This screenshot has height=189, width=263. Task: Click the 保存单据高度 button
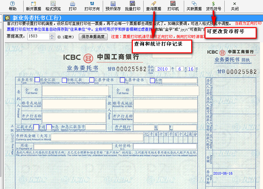pyautogui.click(x=93, y=37)
